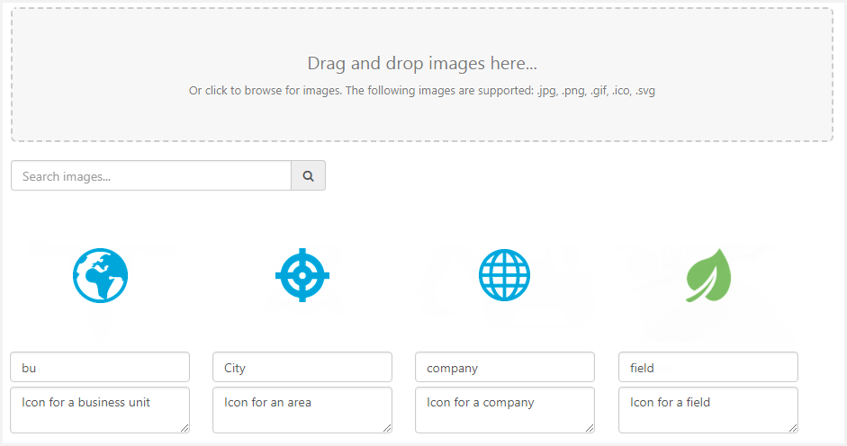The height and width of the screenshot is (446, 847).
Task: Grab resize handle of business unit description
Action: coord(185,428)
